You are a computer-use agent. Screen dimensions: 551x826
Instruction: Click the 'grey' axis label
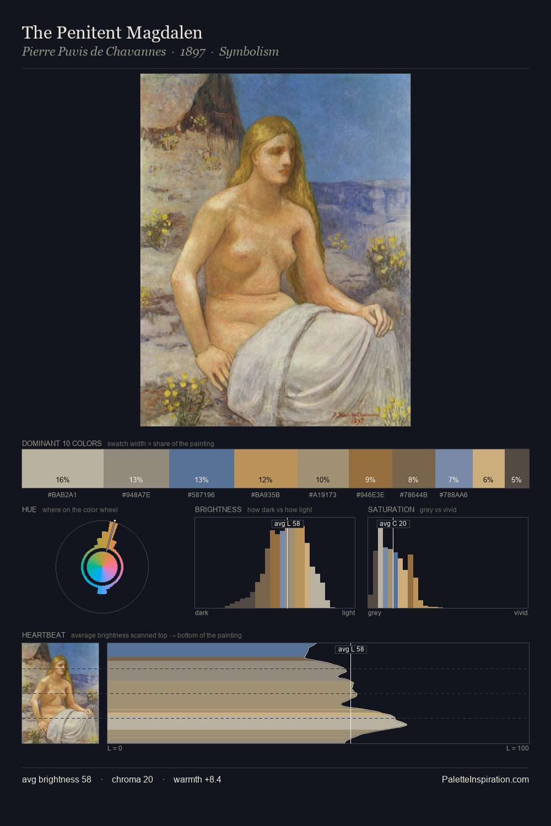(x=375, y=613)
